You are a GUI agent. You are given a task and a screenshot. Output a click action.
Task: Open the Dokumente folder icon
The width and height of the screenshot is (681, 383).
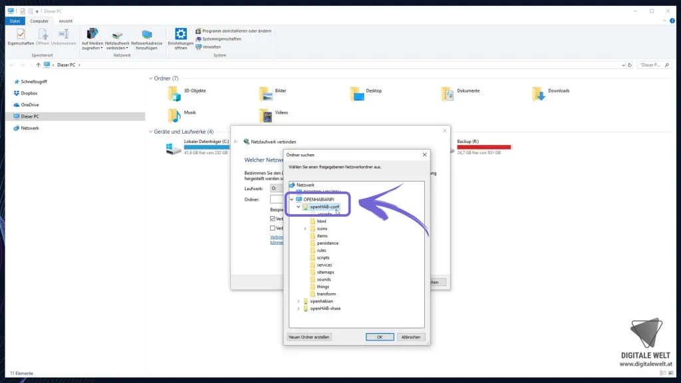pyautogui.click(x=448, y=93)
